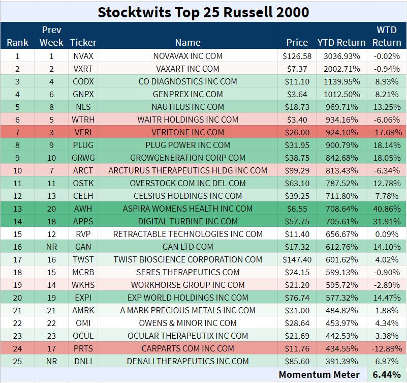Click TWIST BIOSCIENCE CORPORATION COM name
The width and height of the screenshot is (407, 383).
[x=187, y=259]
